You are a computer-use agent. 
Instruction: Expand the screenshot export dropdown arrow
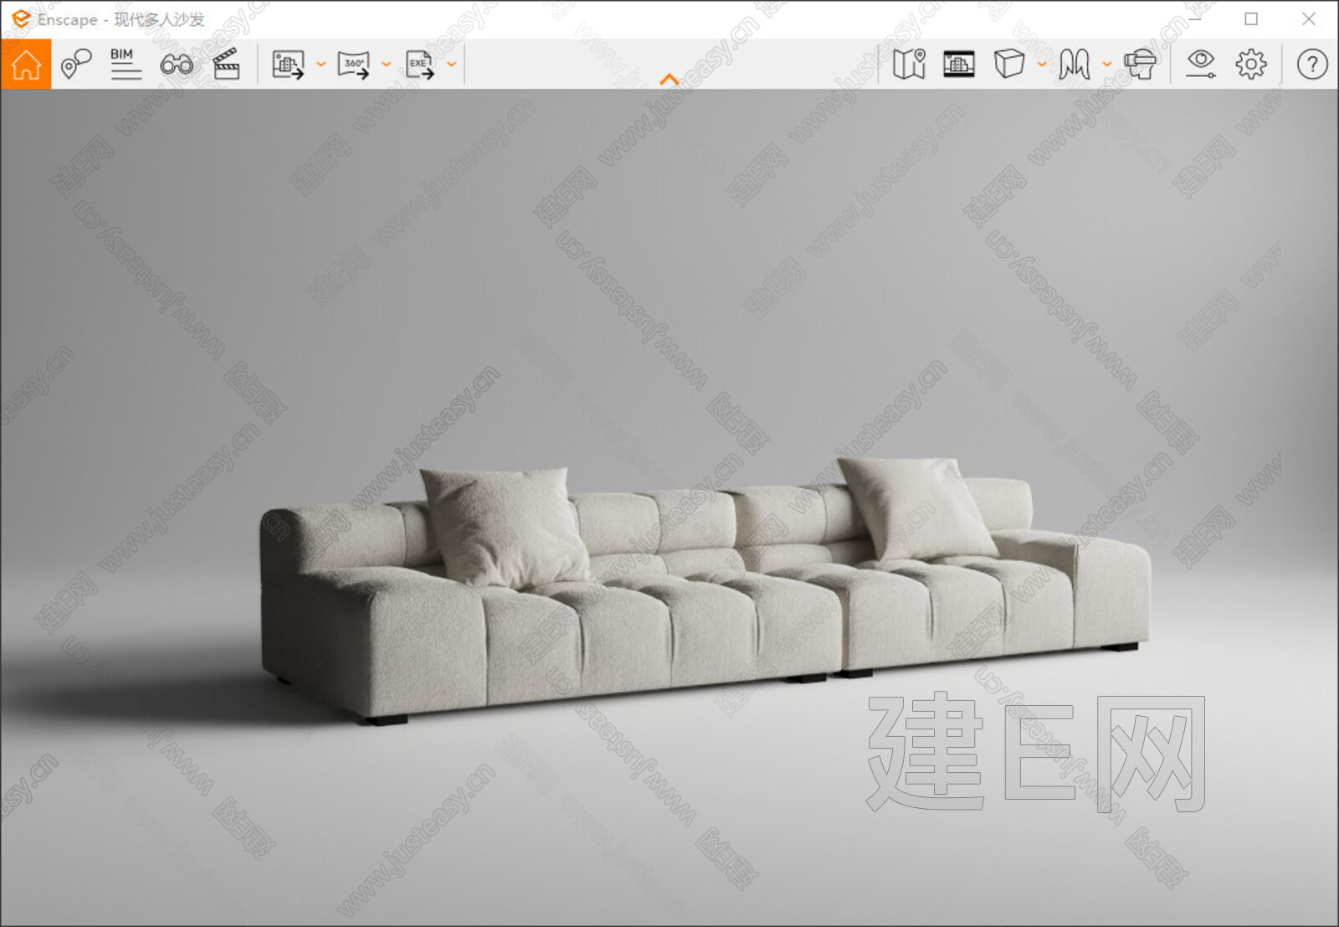319,64
